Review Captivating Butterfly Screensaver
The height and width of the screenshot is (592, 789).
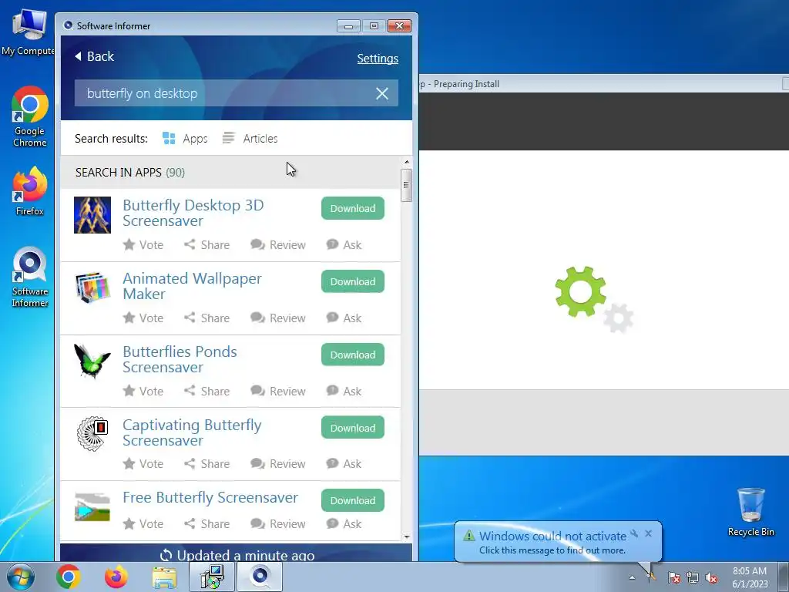click(x=277, y=463)
